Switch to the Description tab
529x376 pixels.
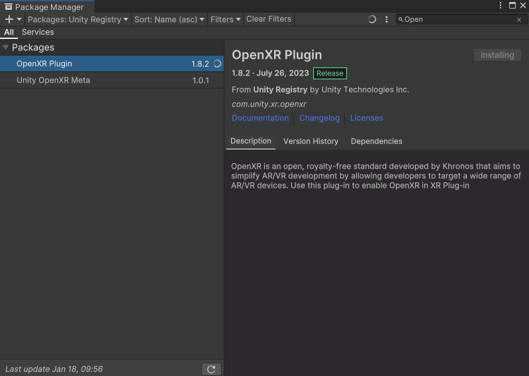tap(251, 141)
